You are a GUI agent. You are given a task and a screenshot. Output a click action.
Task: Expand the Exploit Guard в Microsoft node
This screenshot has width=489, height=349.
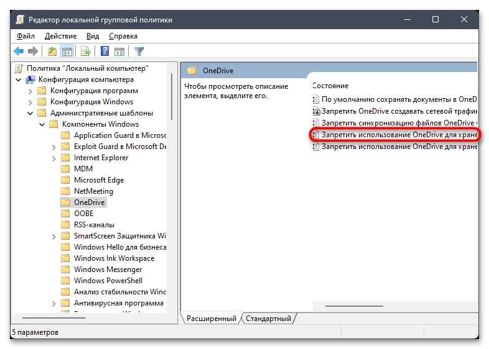pyautogui.click(x=54, y=147)
